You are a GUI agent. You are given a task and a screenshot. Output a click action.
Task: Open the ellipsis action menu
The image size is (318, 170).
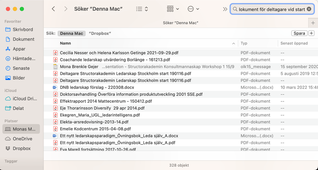point(193,9)
